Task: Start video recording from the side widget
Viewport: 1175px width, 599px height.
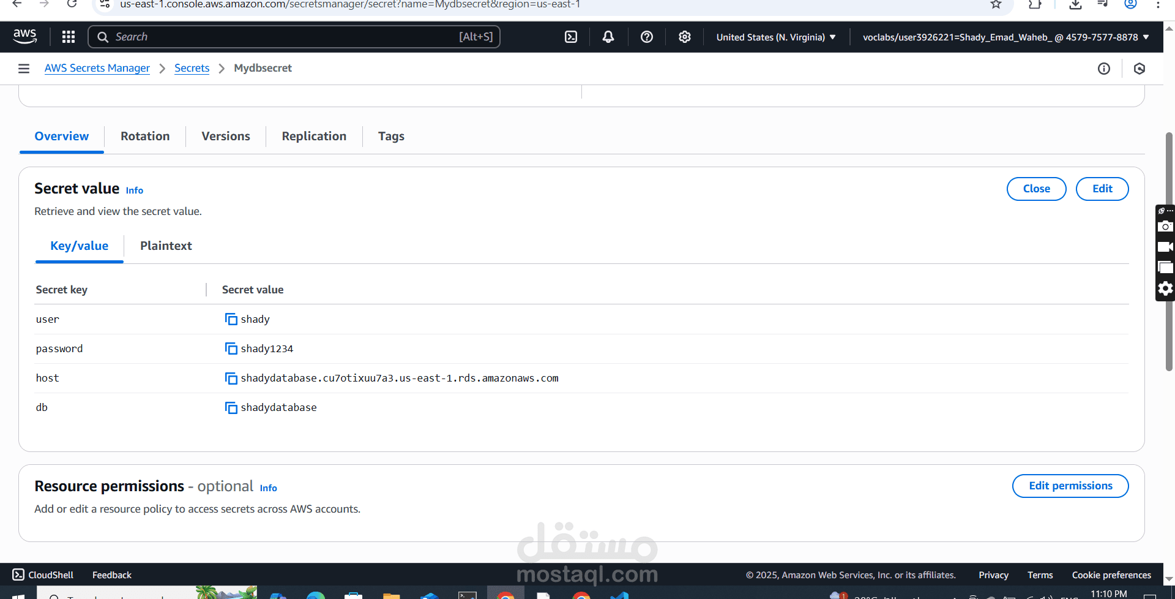Action: click(x=1165, y=247)
